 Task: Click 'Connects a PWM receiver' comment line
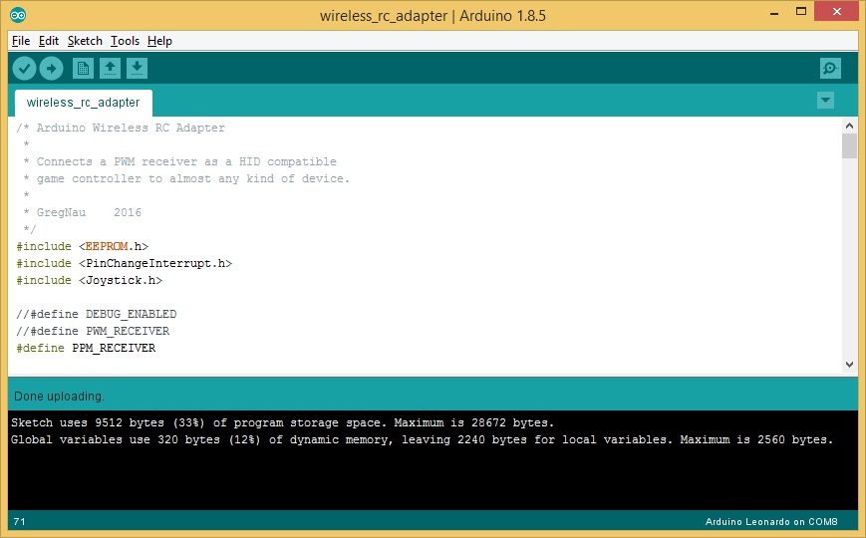(x=179, y=161)
